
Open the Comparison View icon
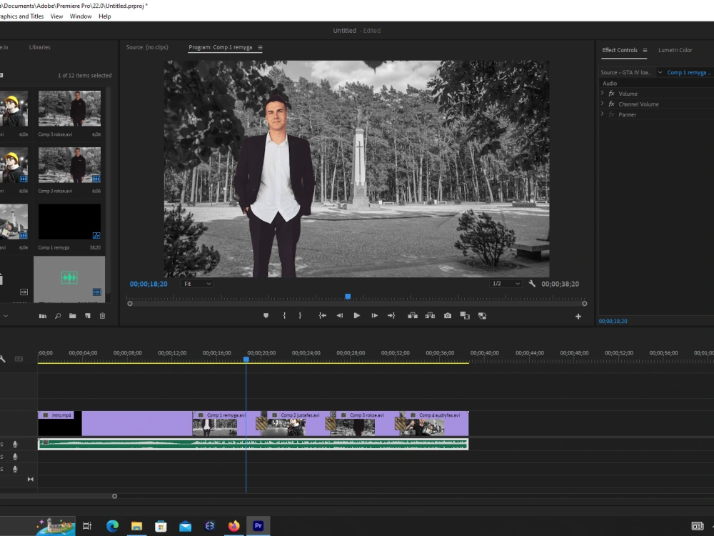pyautogui.click(x=465, y=315)
